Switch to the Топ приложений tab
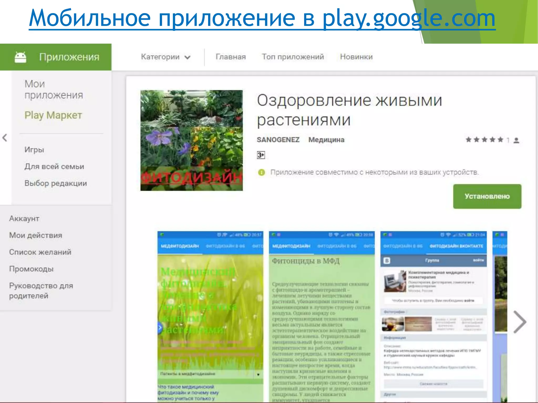The image size is (538, 403). tap(293, 57)
